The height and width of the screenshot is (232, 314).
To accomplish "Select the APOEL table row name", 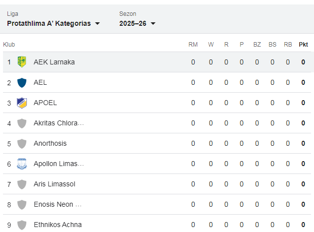I will coord(45,103).
